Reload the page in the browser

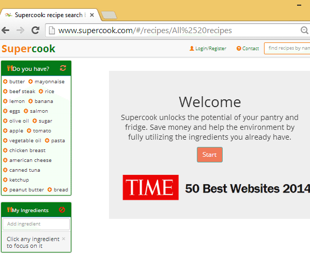(36, 31)
